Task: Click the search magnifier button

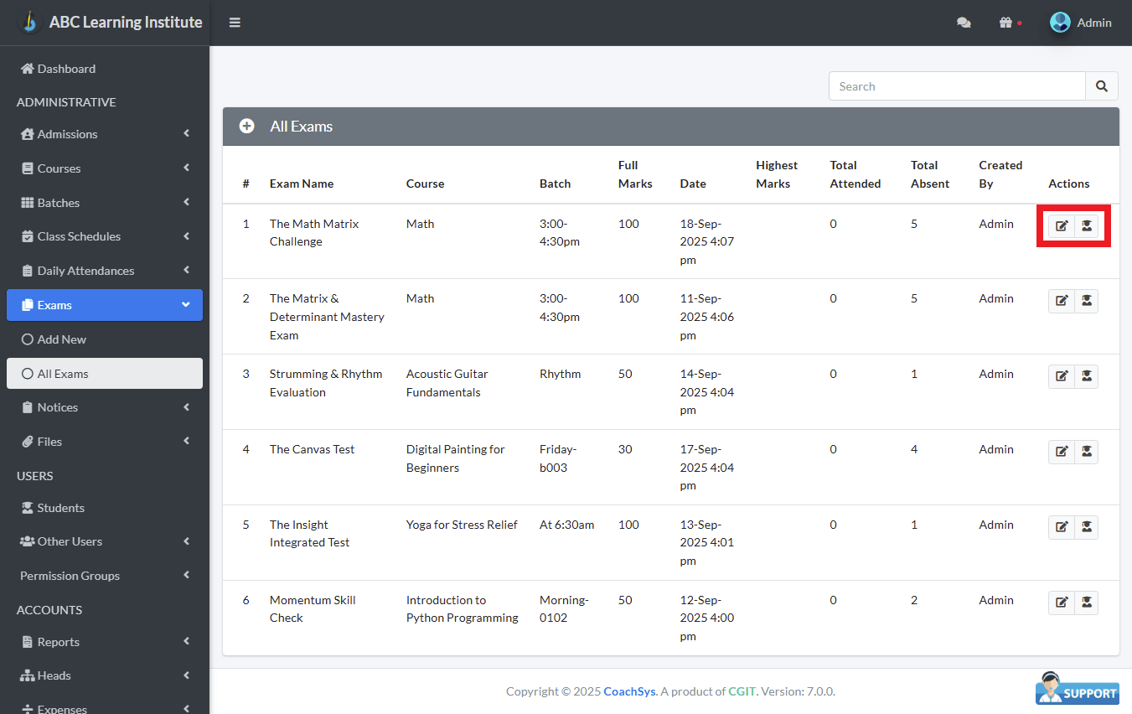Action: coord(1102,86)
